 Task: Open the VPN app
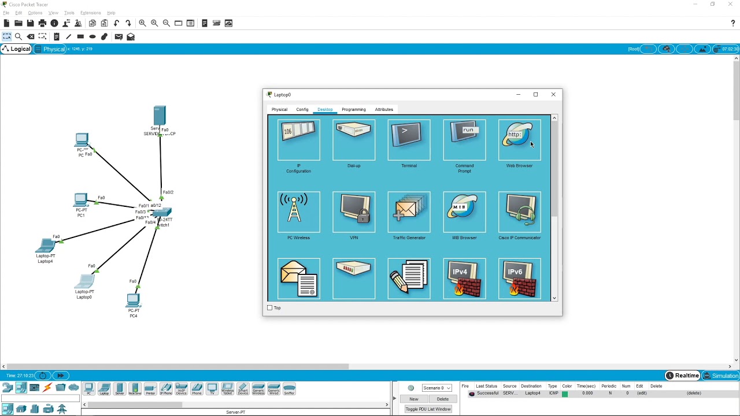coord(354,212)
